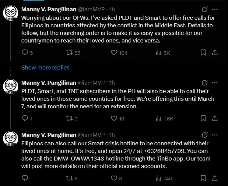Open Manny V. Pangilinan's name on last tweet

click(49, 135)
